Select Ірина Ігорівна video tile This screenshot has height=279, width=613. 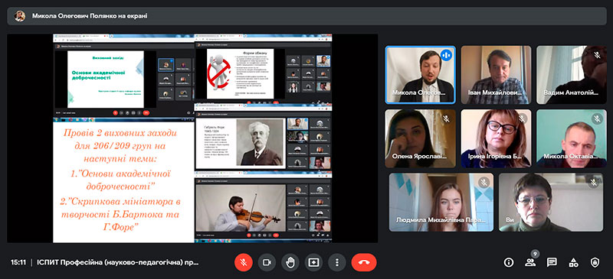point(496,138)
